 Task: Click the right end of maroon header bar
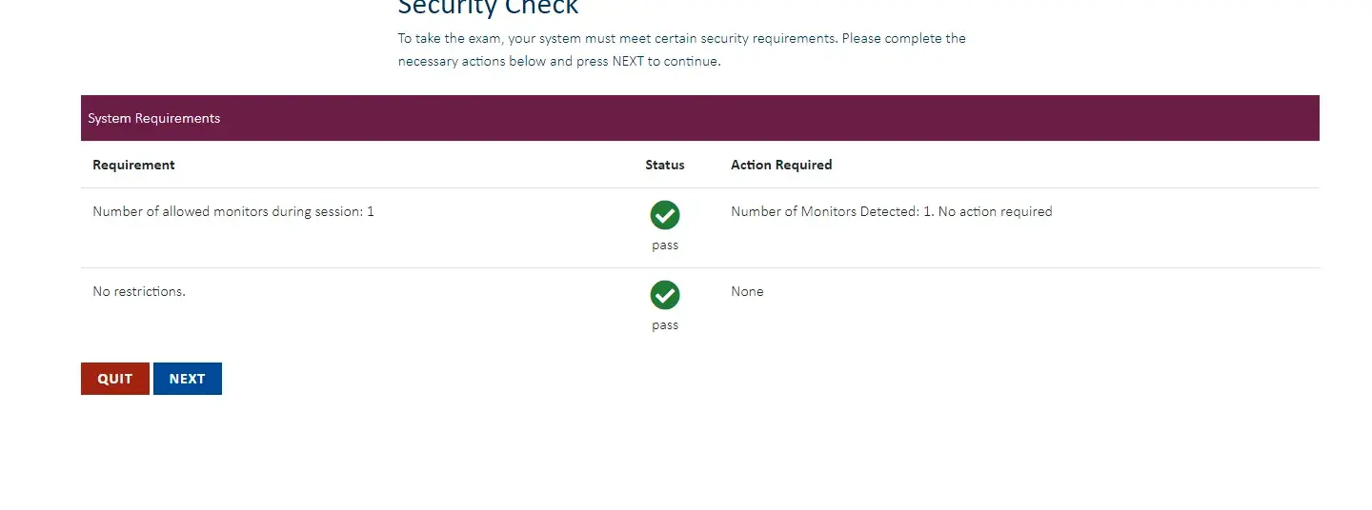pyautogui.click(x=1296, y=119)
